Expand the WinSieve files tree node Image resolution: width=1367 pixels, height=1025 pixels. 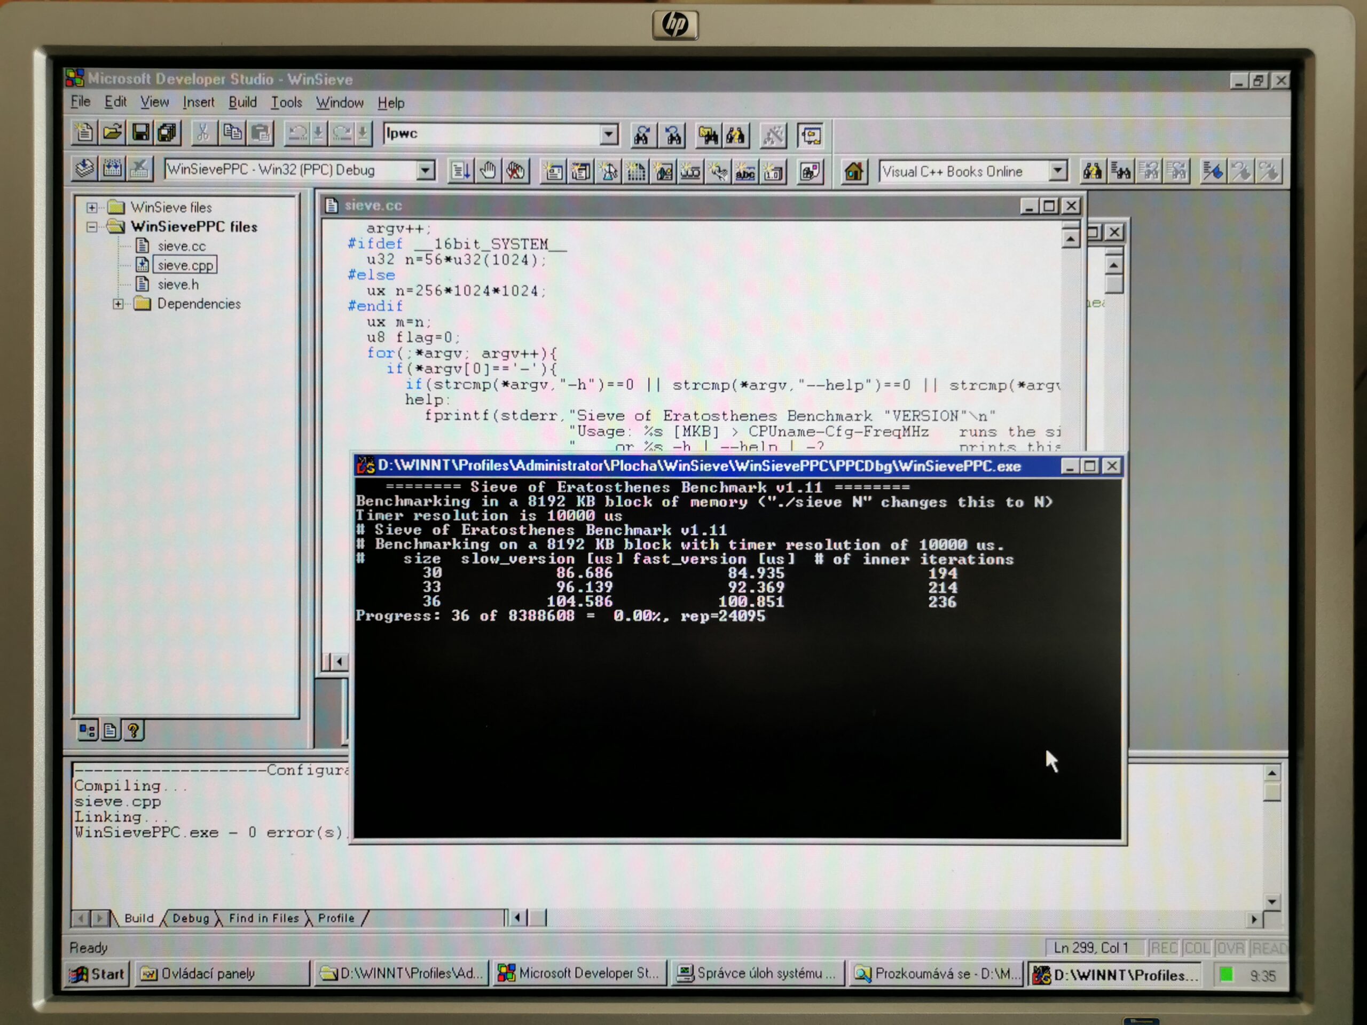[92, 208]
